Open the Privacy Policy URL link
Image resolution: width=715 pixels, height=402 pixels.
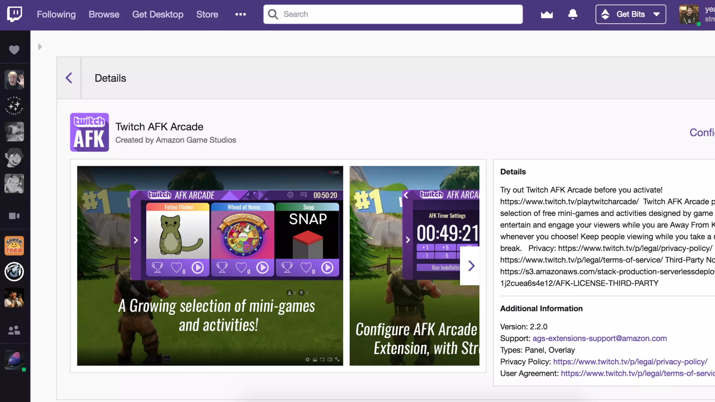630,362
